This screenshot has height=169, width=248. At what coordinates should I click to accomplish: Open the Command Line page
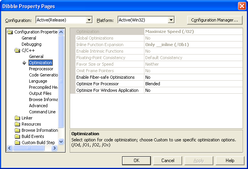tap(42, 112)
